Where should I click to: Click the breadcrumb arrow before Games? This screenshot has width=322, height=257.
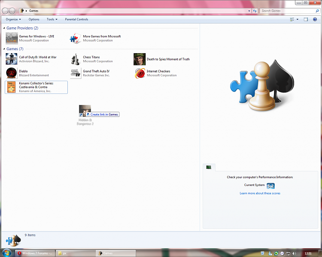click(26, 11)
